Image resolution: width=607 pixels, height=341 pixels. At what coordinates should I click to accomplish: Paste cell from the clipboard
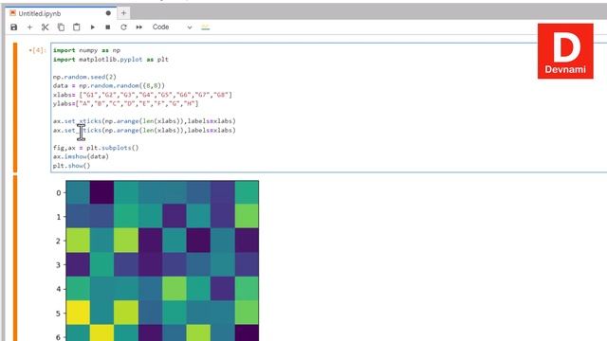[x=76, y=27]
